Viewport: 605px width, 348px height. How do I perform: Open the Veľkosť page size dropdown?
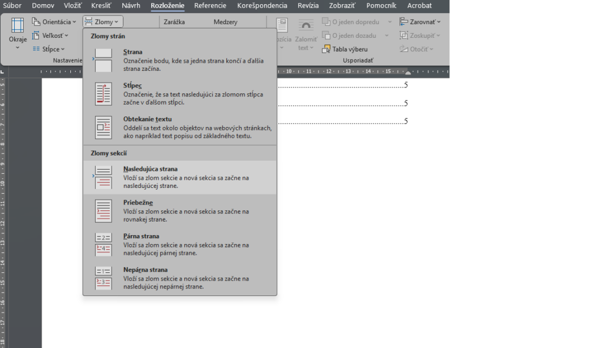[x=50, y=35]
